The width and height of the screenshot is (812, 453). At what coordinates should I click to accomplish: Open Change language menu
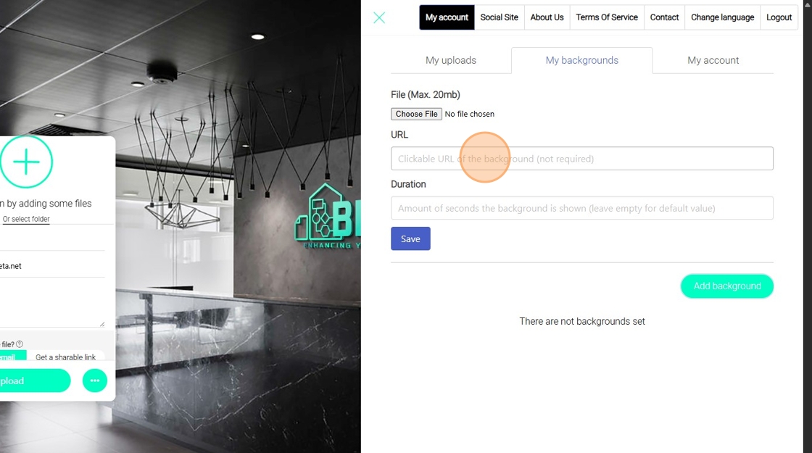pos(722,17)
